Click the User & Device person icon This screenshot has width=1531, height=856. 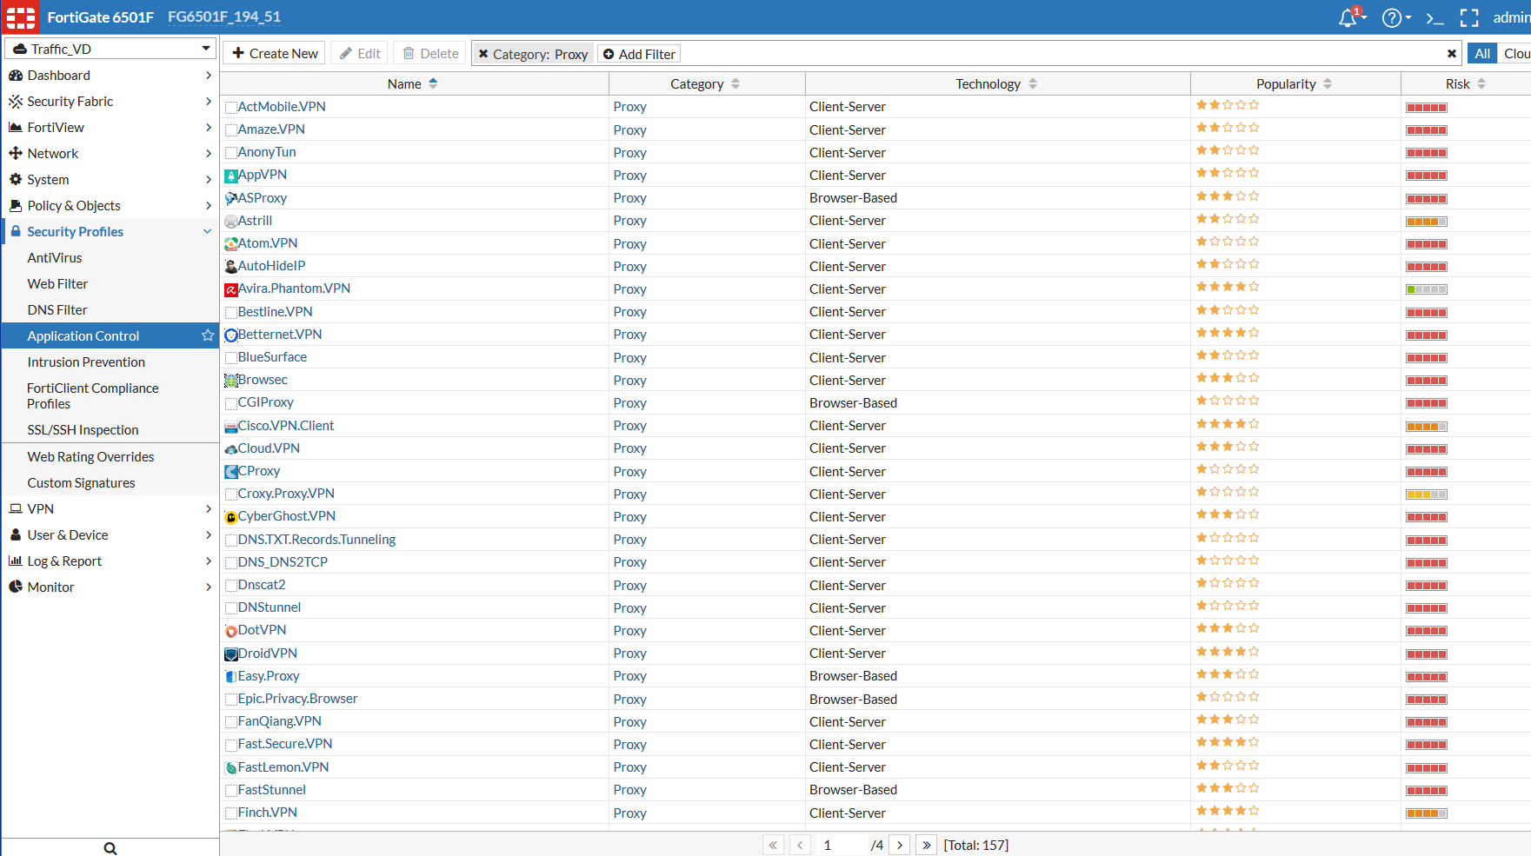click(x=16, y=535)
